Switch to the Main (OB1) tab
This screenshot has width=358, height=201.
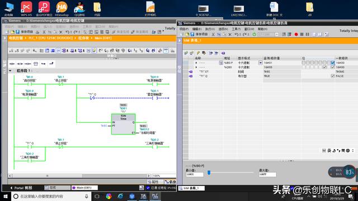pos(84,188)
